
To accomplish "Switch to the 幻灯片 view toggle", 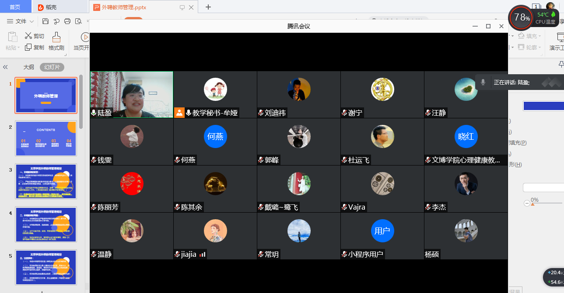I will 52,67.
